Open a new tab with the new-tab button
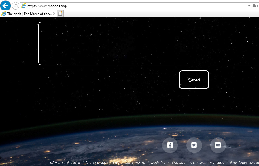 click(x=60, y=14)
